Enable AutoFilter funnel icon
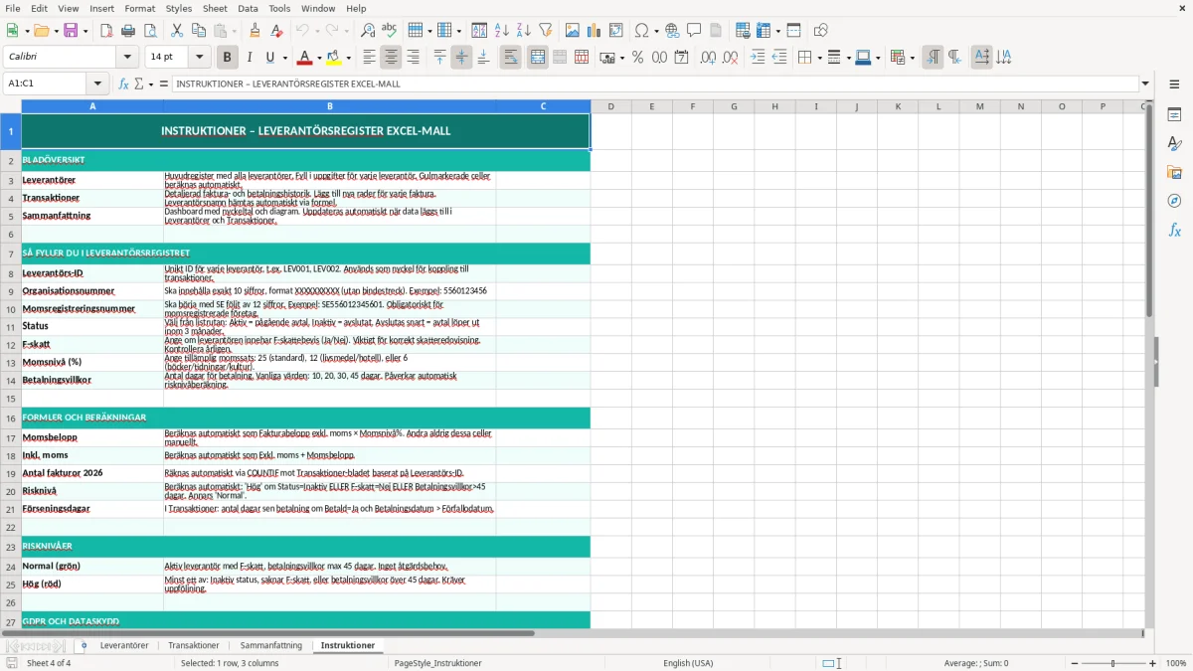This screenshot has height=671, width=1193. pos(545,31)
